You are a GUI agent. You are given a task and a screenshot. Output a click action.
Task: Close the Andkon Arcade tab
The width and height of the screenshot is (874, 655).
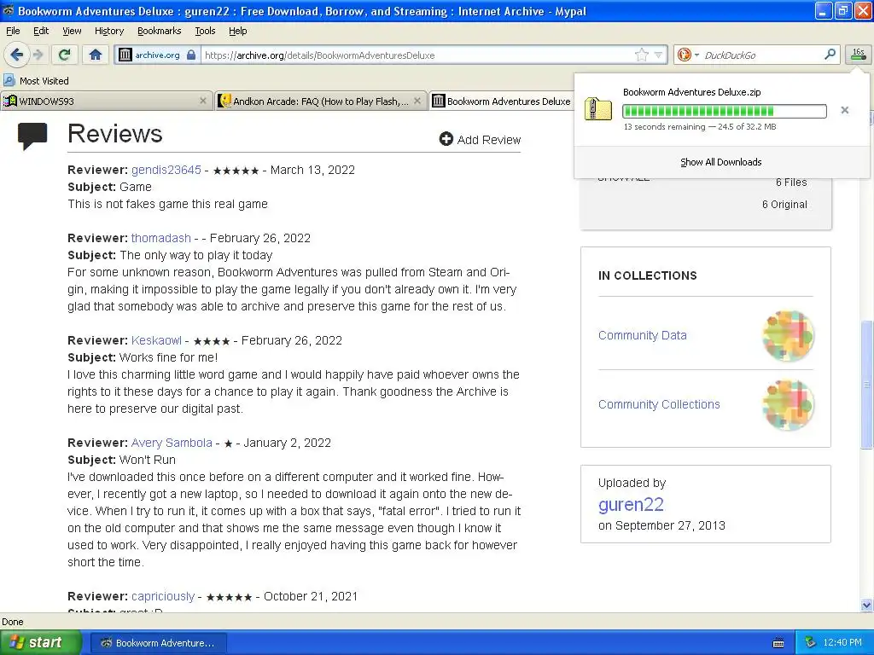tap(417, 101)
